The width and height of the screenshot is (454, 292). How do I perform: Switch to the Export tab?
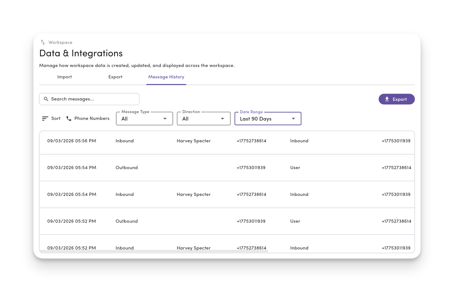click(115, 77)
